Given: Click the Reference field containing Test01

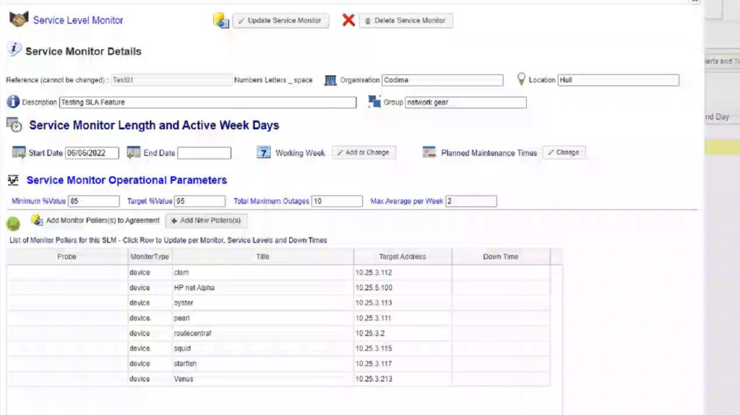Looking at the screenshot, I should [x=171, y=80].
